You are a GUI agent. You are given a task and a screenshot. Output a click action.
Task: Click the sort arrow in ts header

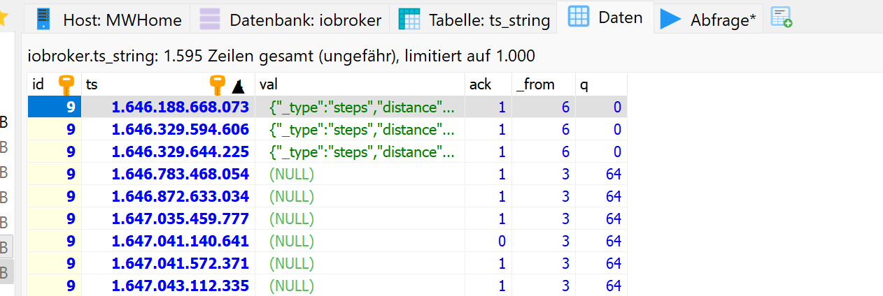coord(238,86)
